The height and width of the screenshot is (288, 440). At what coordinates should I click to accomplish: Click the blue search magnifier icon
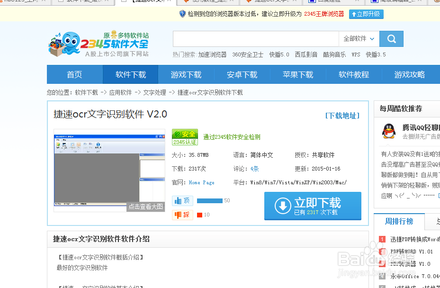[x=391, y=39]
